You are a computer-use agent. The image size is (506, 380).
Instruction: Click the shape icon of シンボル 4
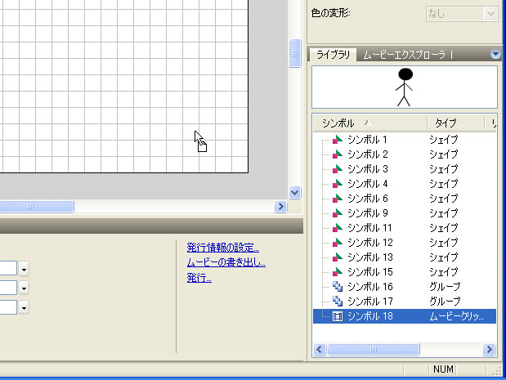tap(338, 184)
